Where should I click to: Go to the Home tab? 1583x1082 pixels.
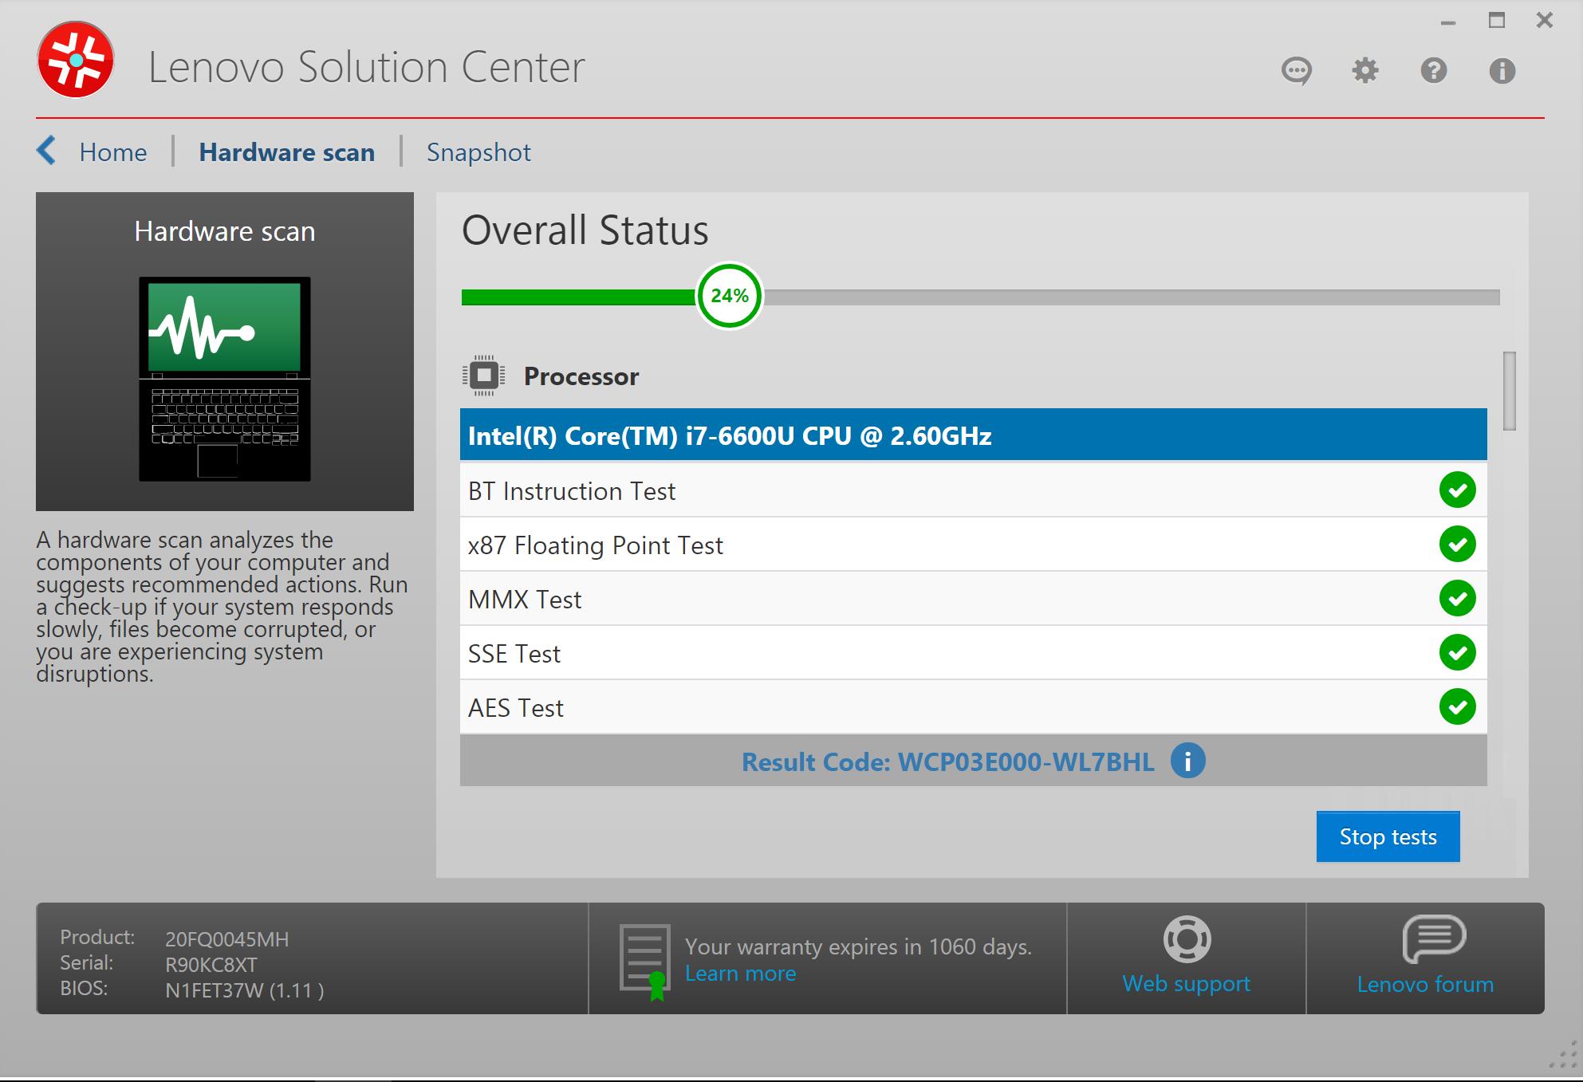point(113,152)
